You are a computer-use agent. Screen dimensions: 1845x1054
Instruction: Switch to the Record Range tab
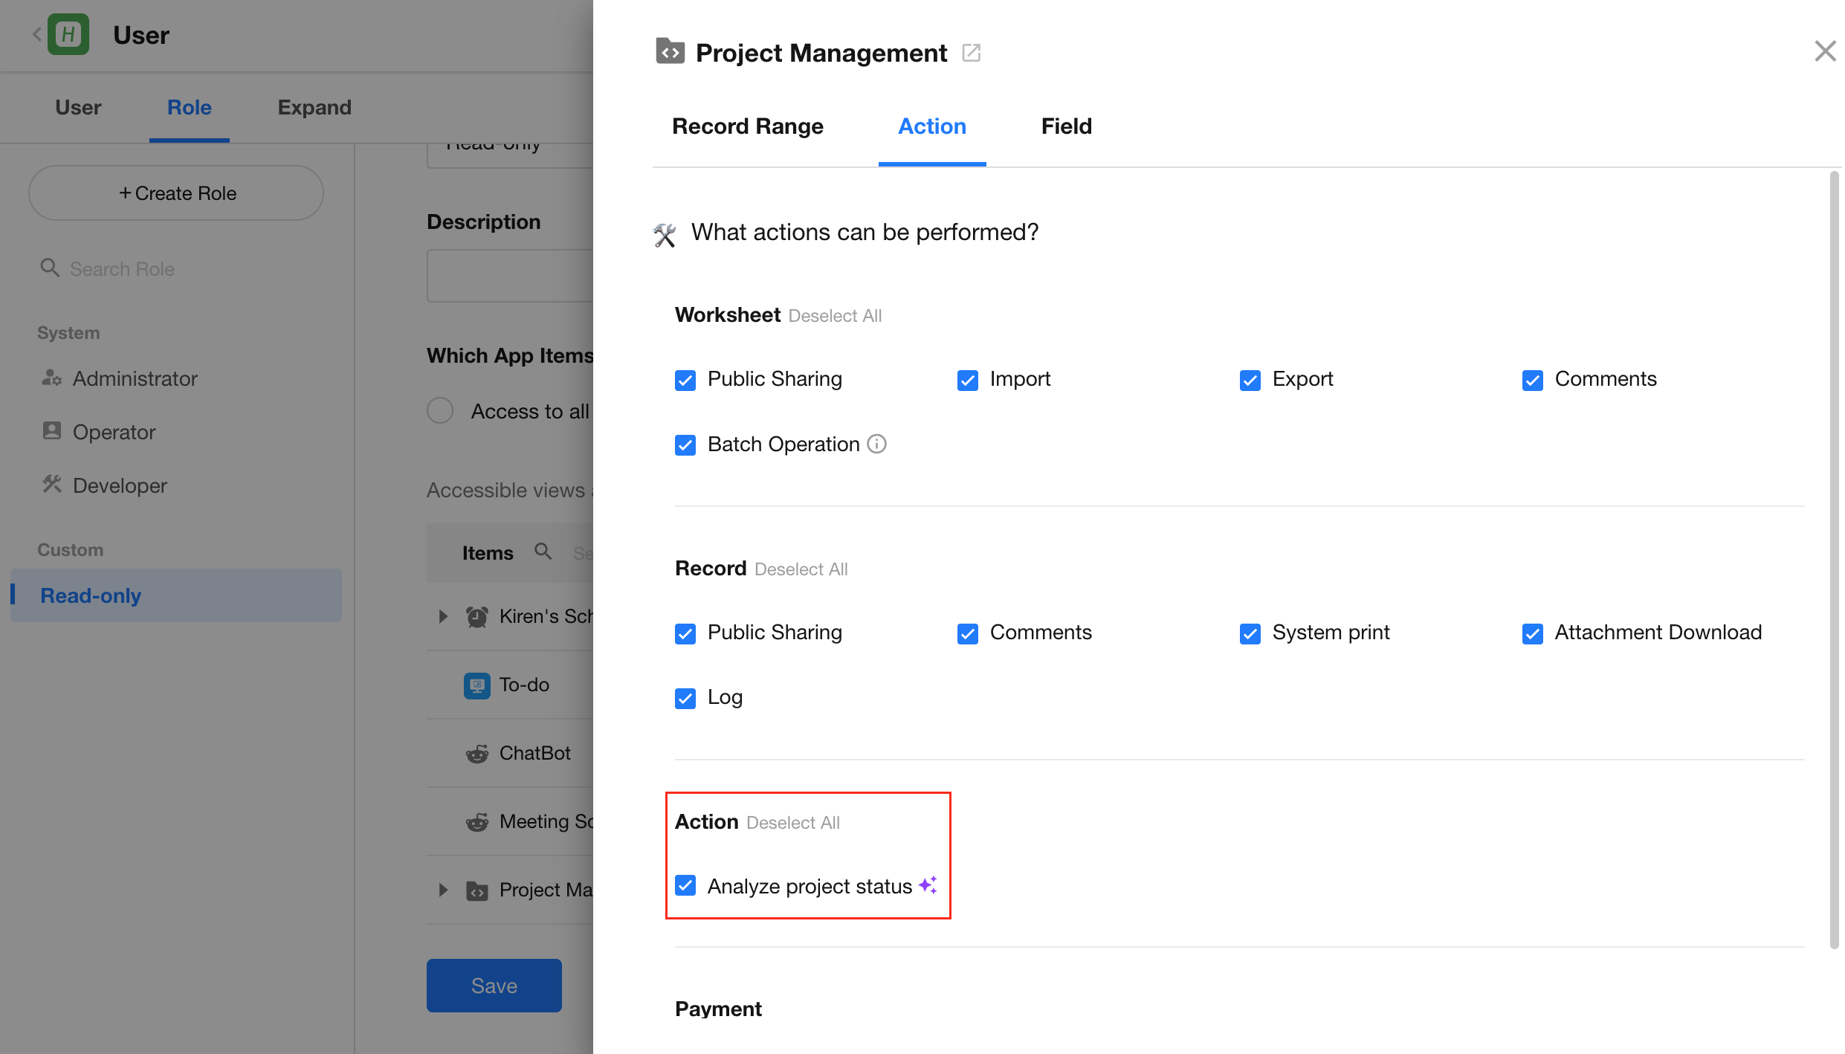click(747, 126)
